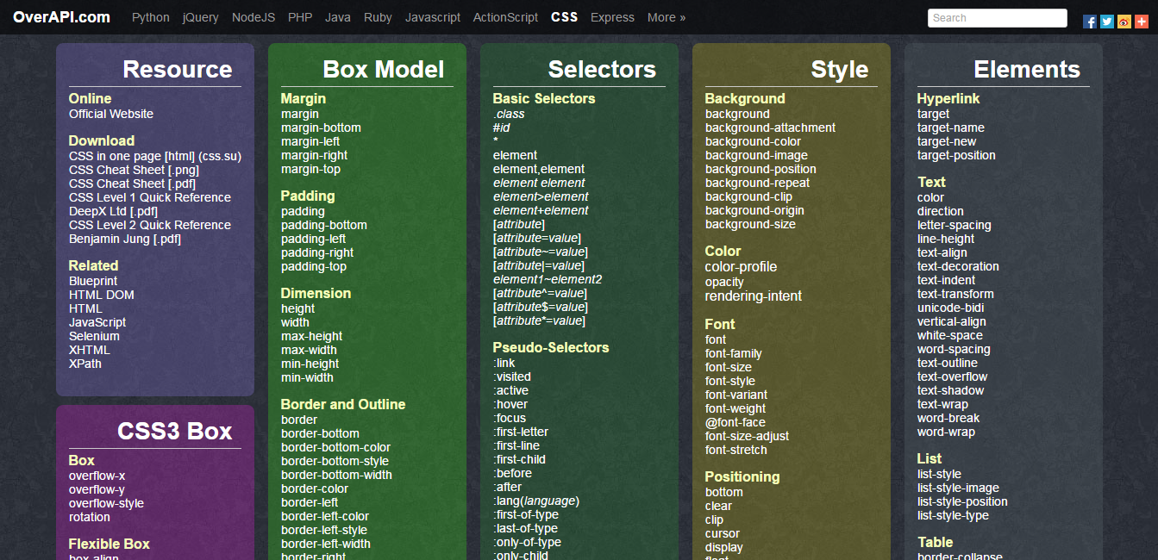Open the font-family reference
The width and height of the screenshot is (1158, 560).
(734, 353)
